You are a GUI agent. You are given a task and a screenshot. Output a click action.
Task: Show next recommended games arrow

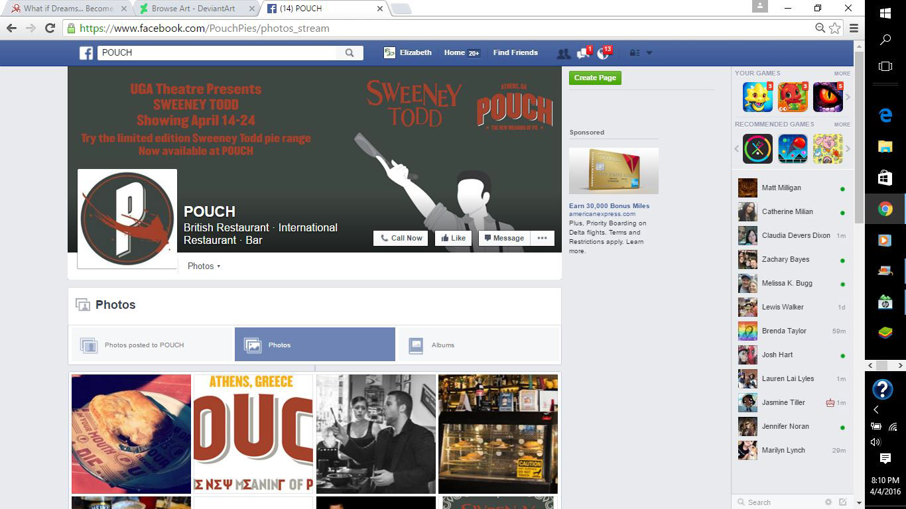[x=848, y=148]
